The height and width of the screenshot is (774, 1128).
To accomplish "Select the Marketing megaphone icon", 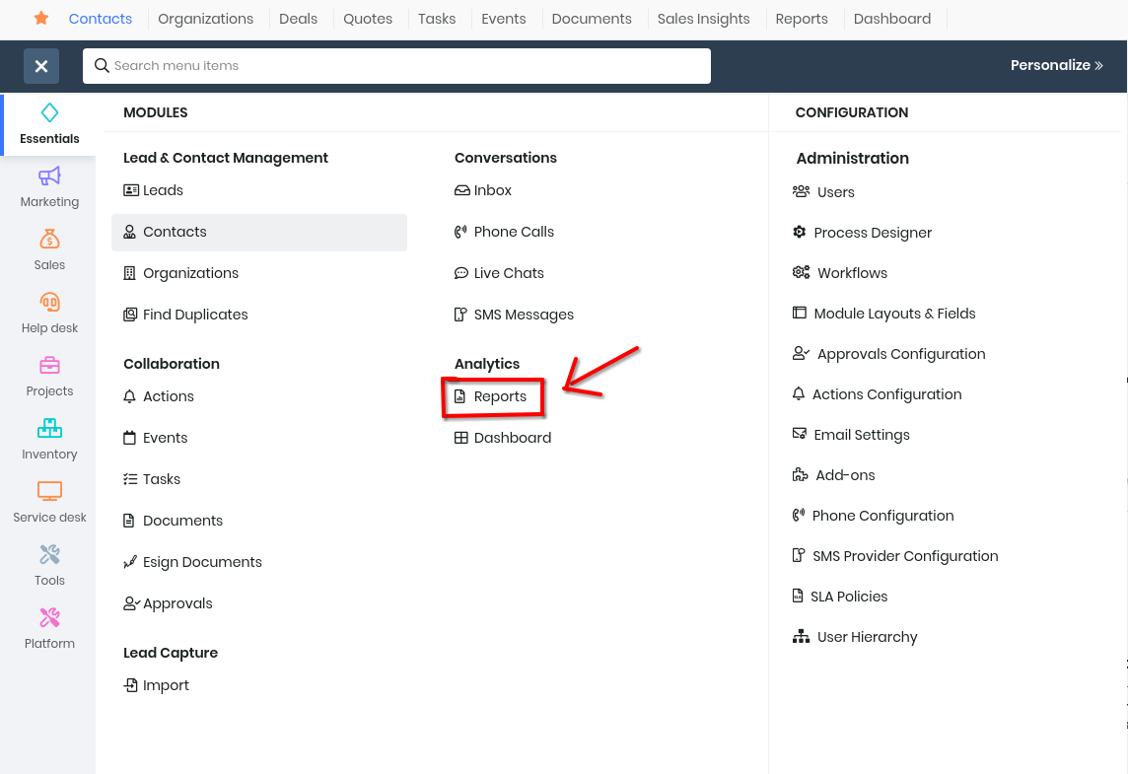I will (49, 176).
